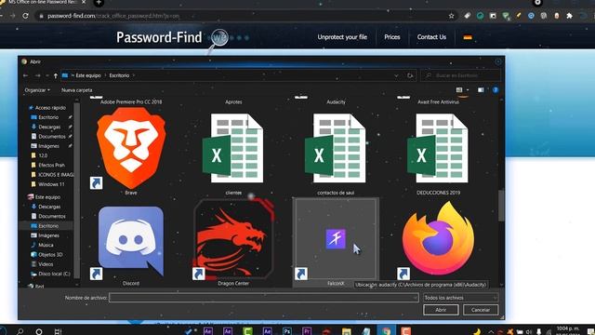Bookmark this page with the star icon
Viewport: 595px width, 335px height.
click(x=451, y=16)
